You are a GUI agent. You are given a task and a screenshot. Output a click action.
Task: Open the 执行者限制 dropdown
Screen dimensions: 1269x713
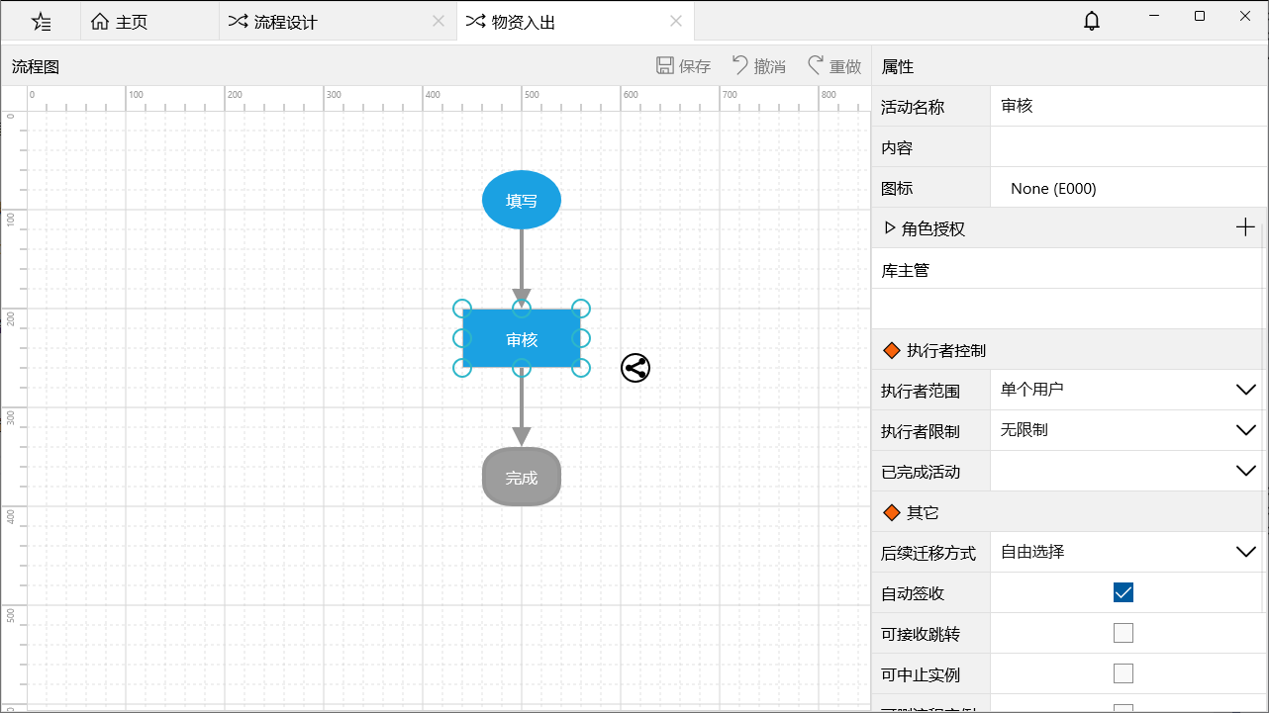point(1245,430)
